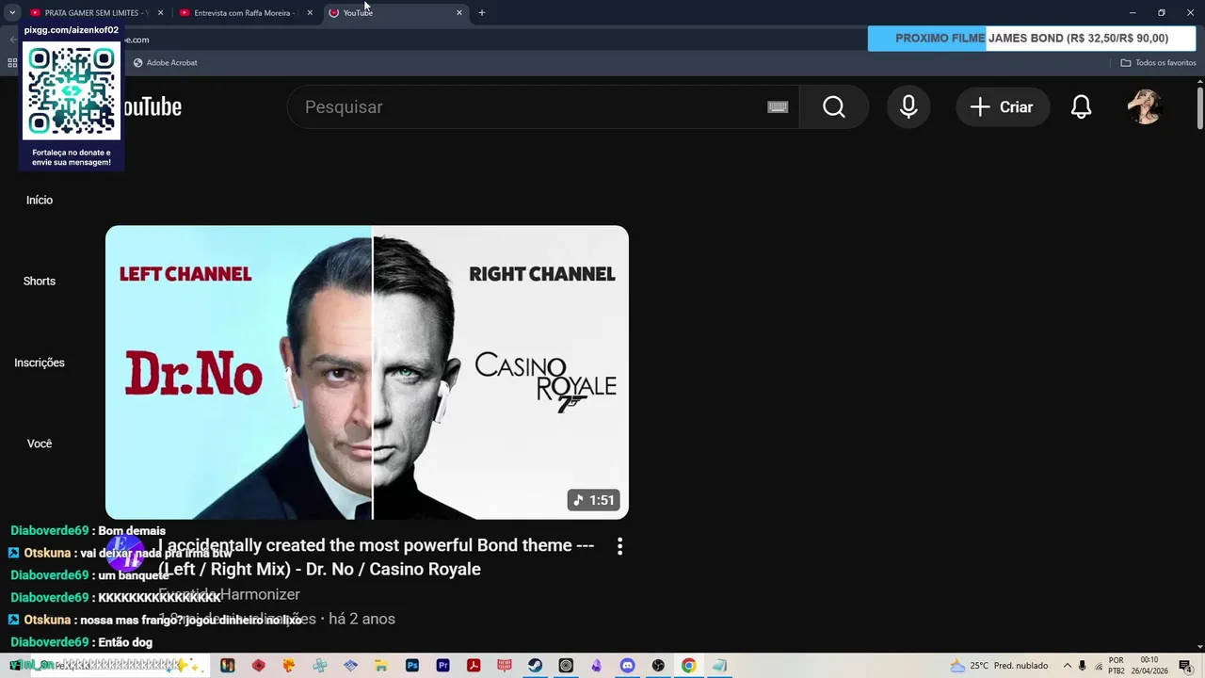This screenshot has height=678, width=1205.
Task: Click the YouTube page vertical scrollbar
Action: pyautogui.click(x=1200, y=108)
